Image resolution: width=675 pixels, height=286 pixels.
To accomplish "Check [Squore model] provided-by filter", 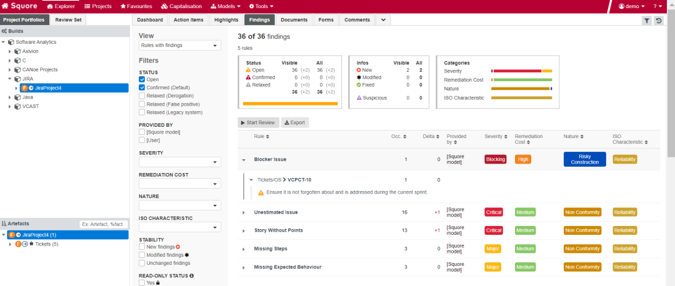I will [x=142, y=132].
